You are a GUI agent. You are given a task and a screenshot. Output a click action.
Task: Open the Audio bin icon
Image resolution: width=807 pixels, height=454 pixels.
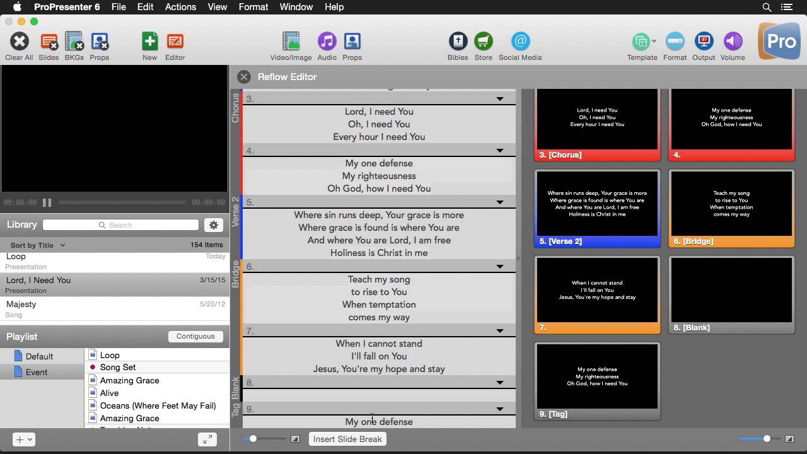[327, 42]
